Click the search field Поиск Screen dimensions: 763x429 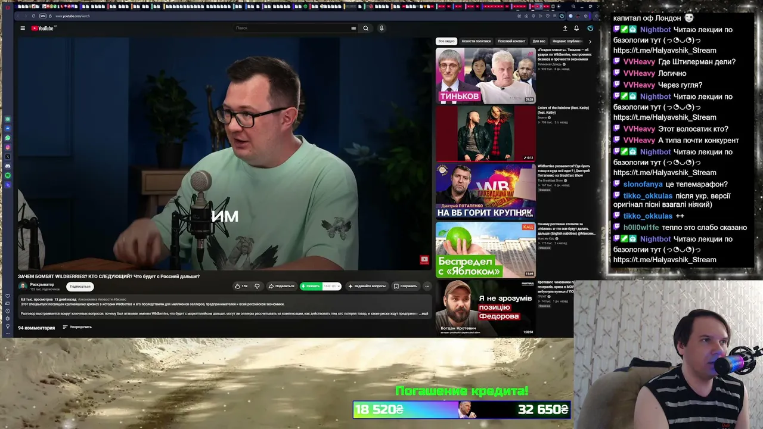pos(292,28)
